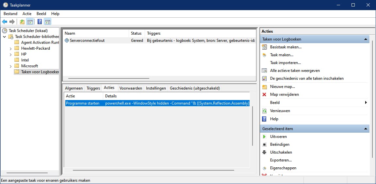
Task: Click Basistaak maken... action text
Action: pos(286,47)
